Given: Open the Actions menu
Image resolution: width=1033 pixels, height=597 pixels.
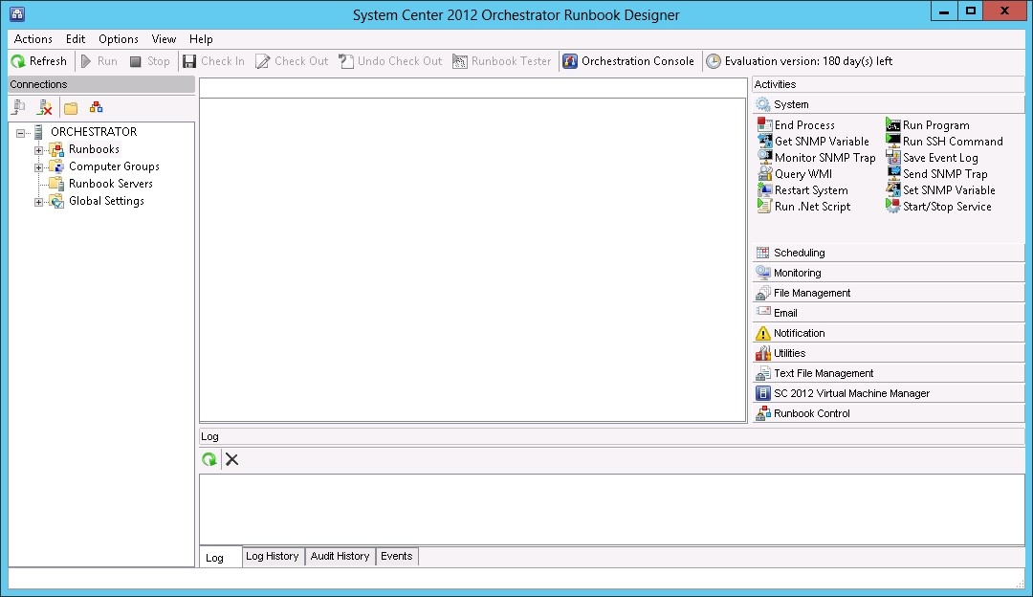Looking at the screenshot, I should [x=33, y=39].
